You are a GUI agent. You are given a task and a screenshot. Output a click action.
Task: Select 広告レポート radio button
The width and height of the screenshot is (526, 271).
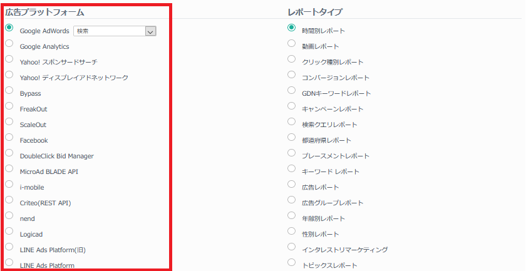tap(292, 184)
